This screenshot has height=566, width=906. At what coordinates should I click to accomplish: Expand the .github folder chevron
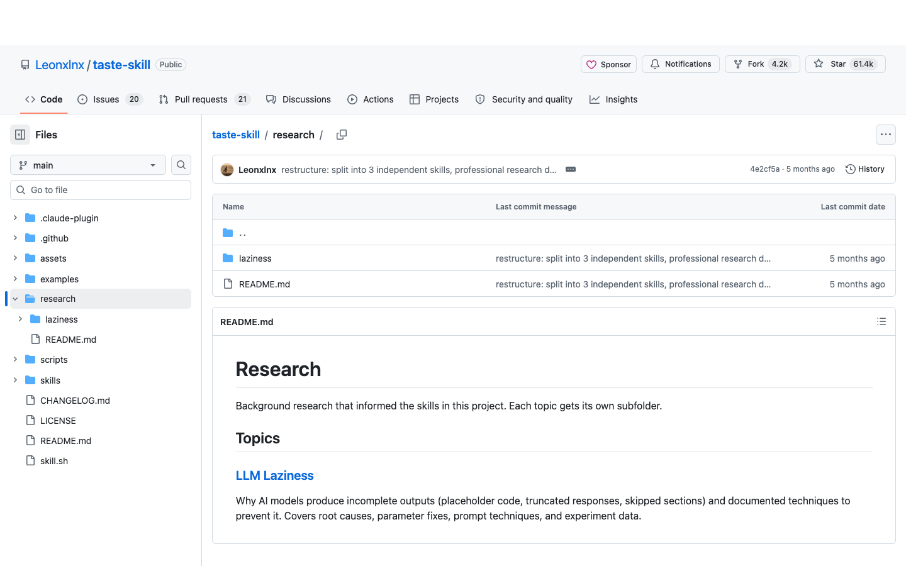[x=15, y=238]
